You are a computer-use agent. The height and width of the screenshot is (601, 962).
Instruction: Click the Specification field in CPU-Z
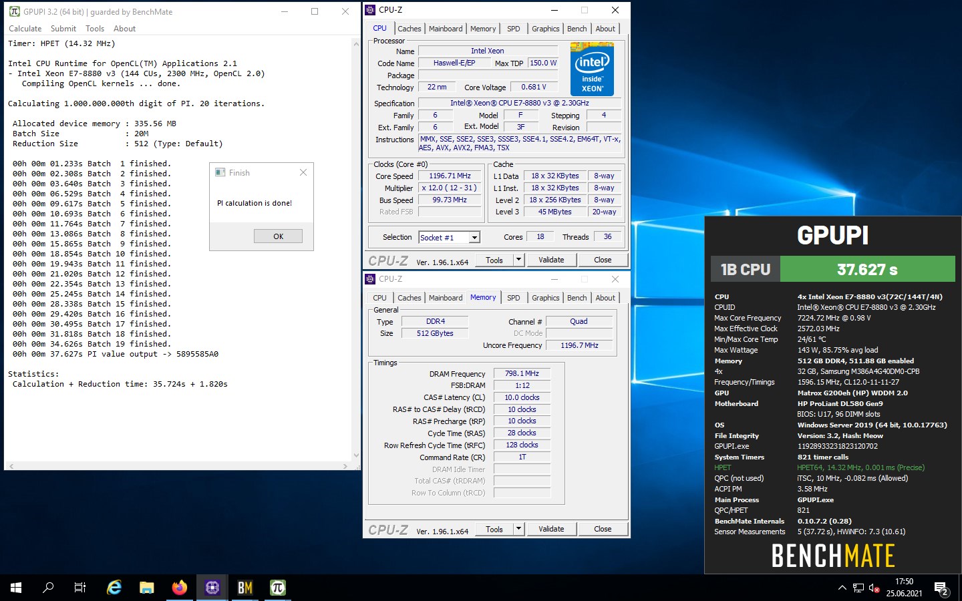519,104
